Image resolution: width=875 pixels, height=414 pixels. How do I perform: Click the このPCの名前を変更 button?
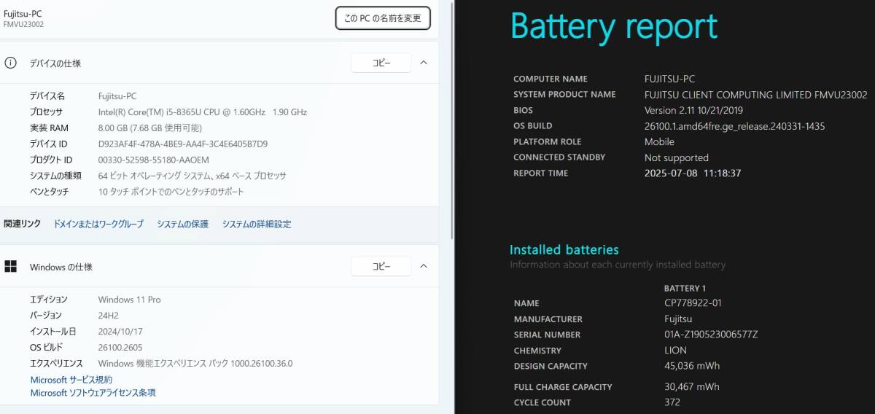pyautogui.click(x=383, y=18)
